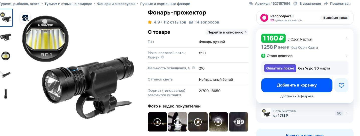Click the share arrow icon
The width and height of the screenshot is (360, 136).
(326, 3)
